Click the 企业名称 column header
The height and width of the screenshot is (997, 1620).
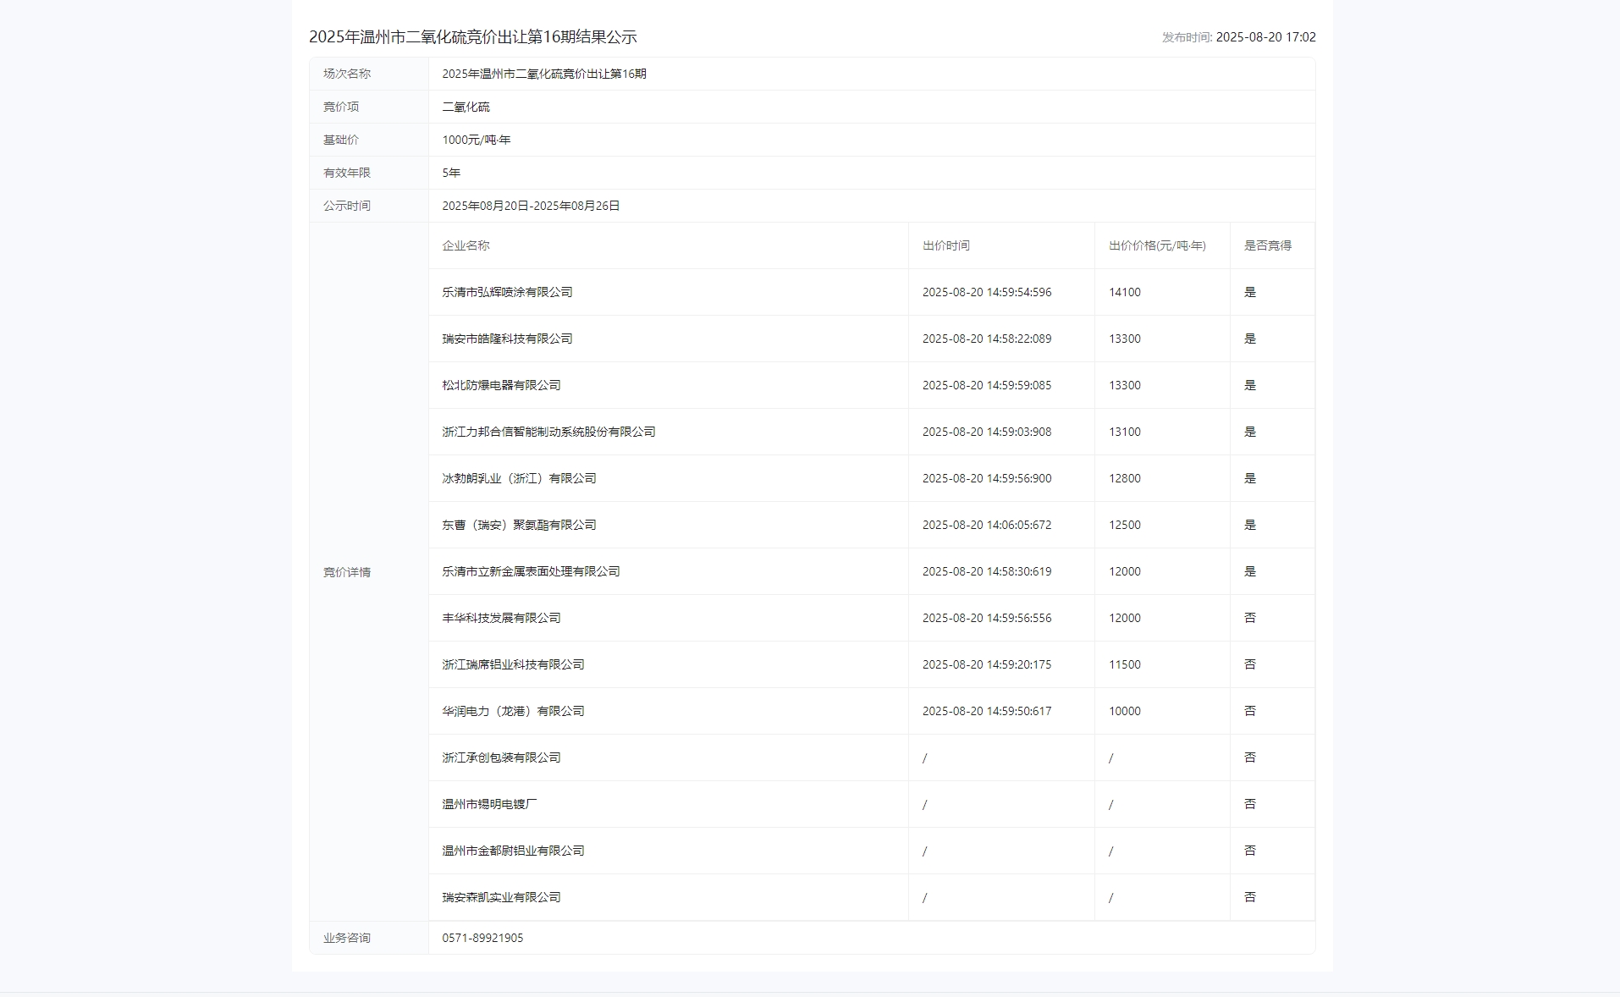pyautogui.click(x=466, y=245)
